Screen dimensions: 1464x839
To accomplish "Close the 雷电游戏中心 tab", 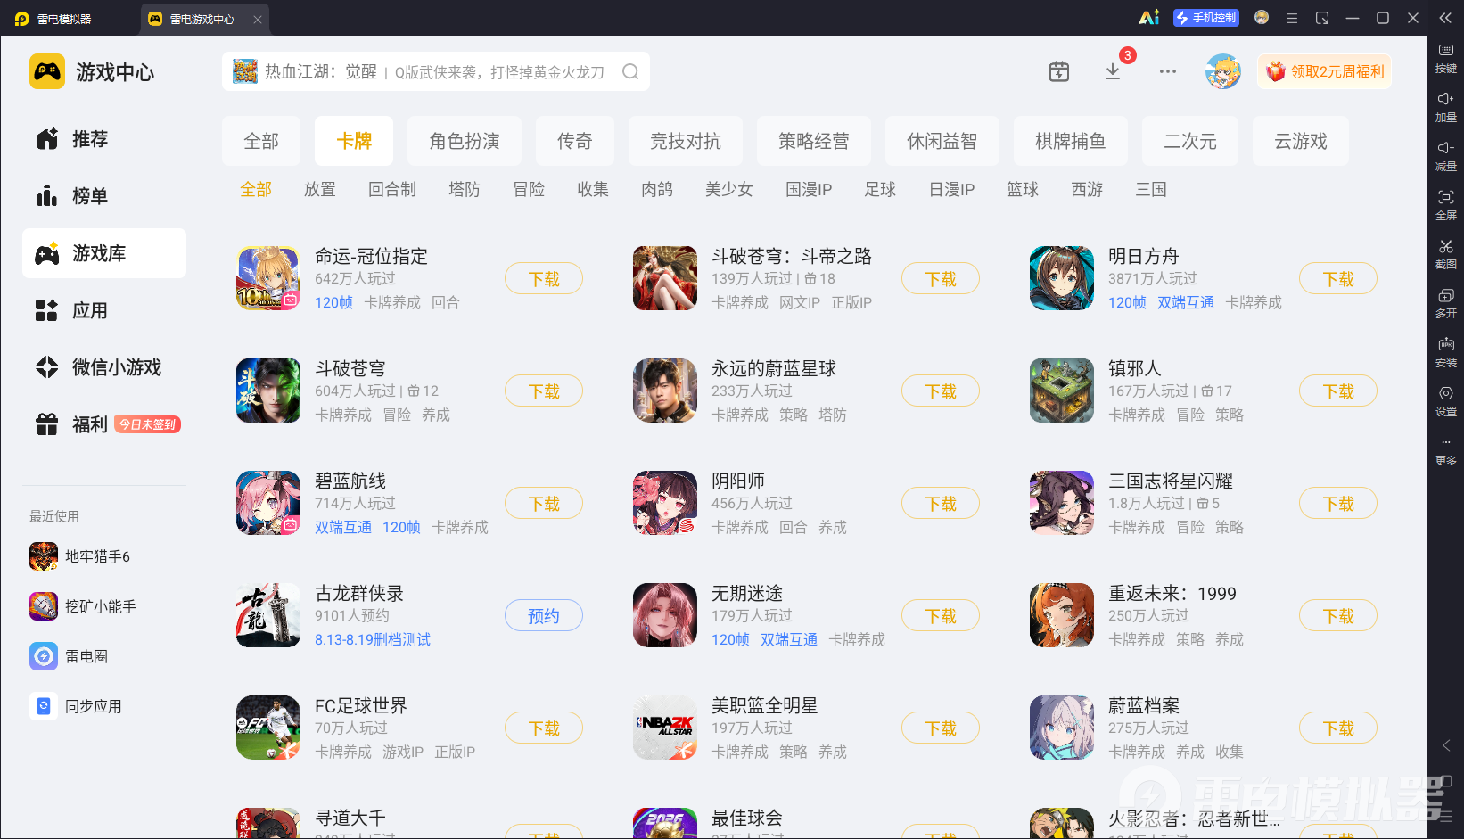I will click(258, 19).
